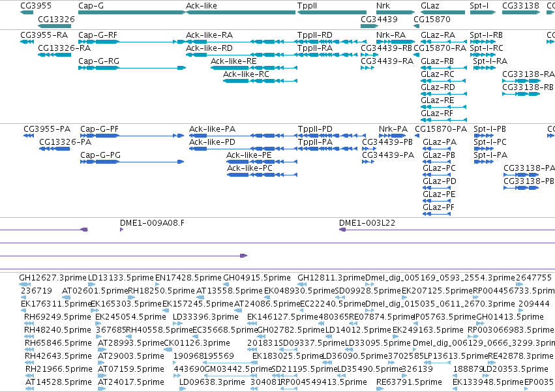Click the CG34439 gene label

(379, 19)
